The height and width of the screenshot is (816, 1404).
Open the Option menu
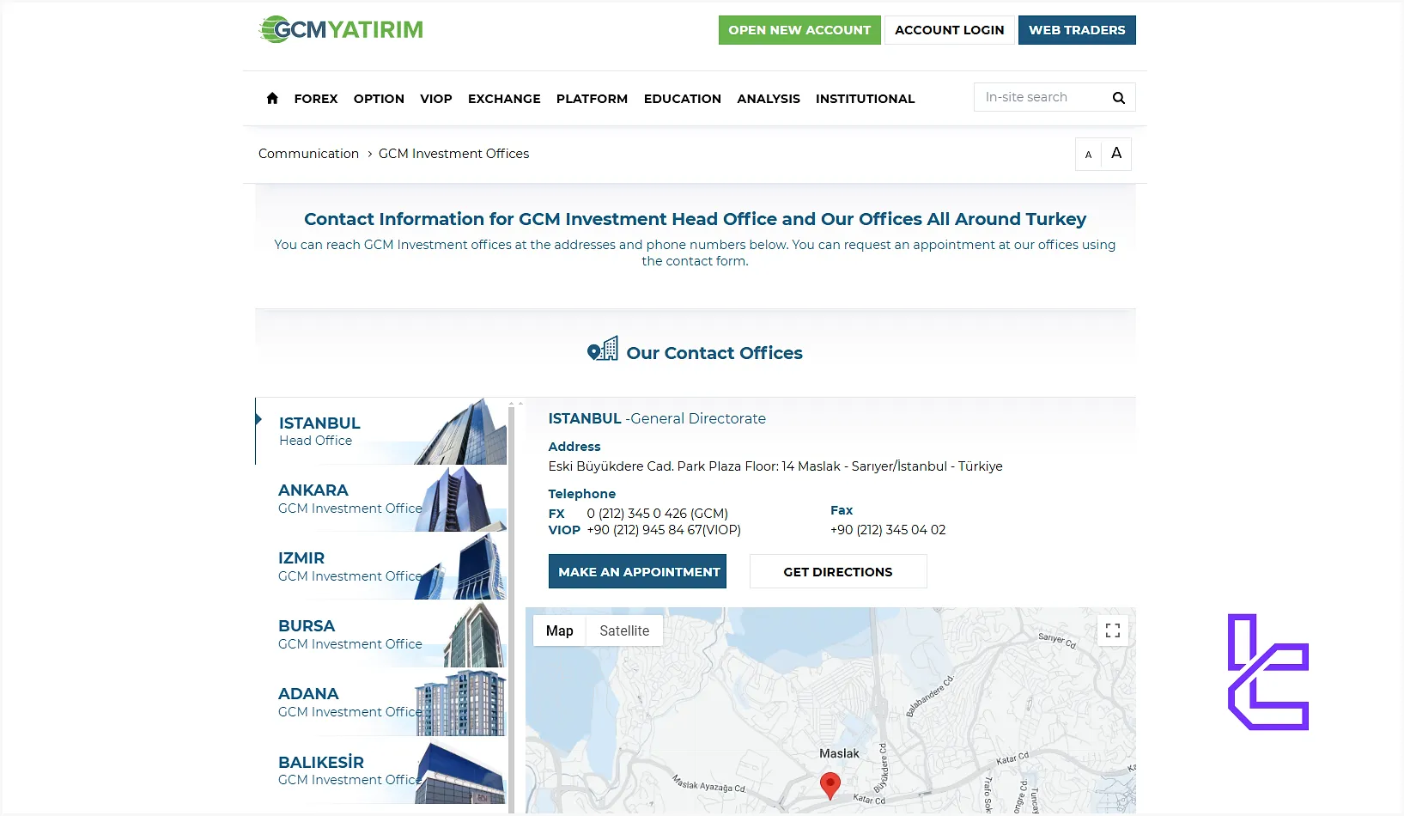(x=379, y=99)
